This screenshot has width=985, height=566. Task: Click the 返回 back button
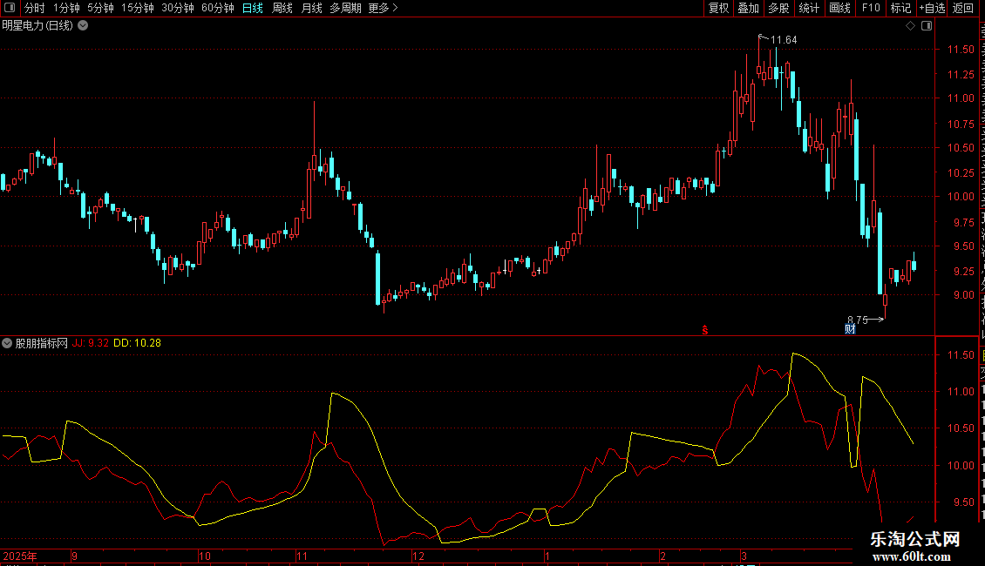962,8
